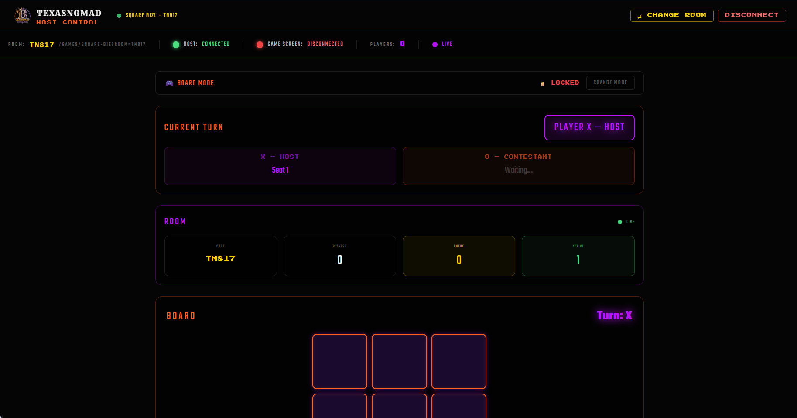This screenshot has height=418, width=797.
Task: Click the center board square
Action: pos(399,406)
